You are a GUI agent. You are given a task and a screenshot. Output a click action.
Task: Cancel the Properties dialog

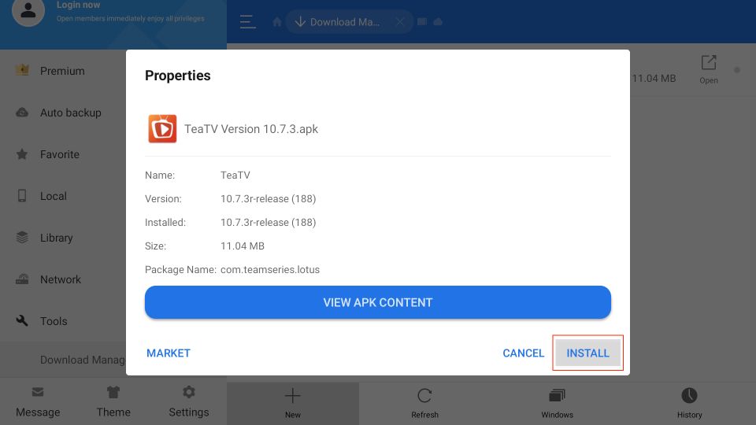[523, 353]
